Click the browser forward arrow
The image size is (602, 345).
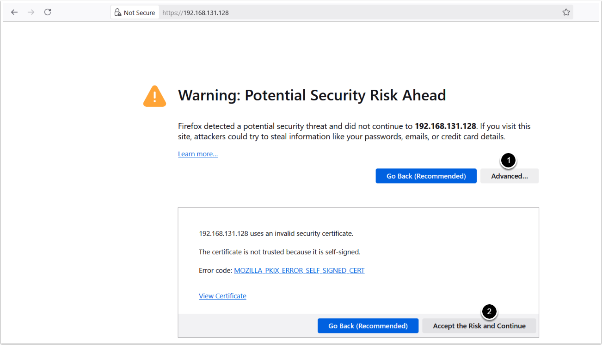(x=31, y=12)
